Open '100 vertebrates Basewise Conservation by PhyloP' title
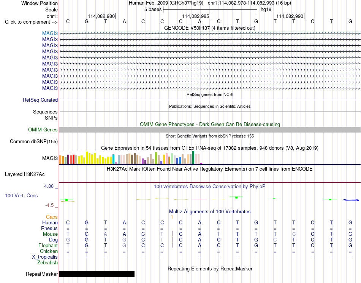This screenshot has width=361, height=283. coord(209,187)
